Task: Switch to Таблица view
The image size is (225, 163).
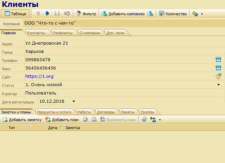Action: click(15, 14)
